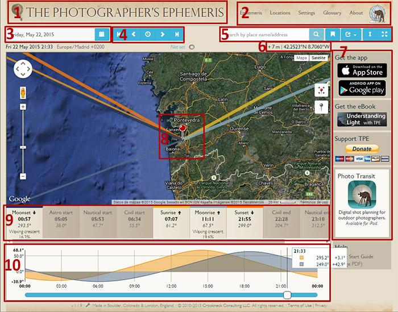398x312 pixels.
Task: Step forward one day with right arrow
Action: click(163, 34)
